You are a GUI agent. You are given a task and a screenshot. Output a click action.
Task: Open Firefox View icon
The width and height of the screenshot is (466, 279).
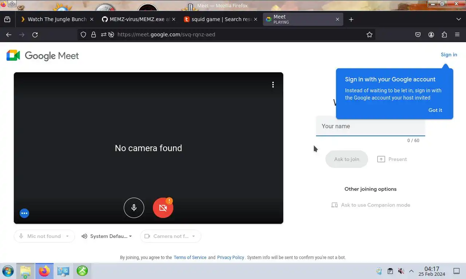[7, 19]
